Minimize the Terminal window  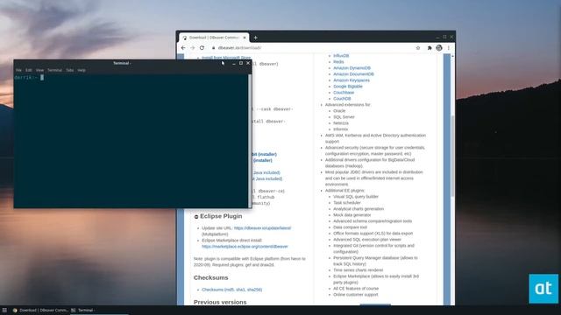click(x=234, y=63)
